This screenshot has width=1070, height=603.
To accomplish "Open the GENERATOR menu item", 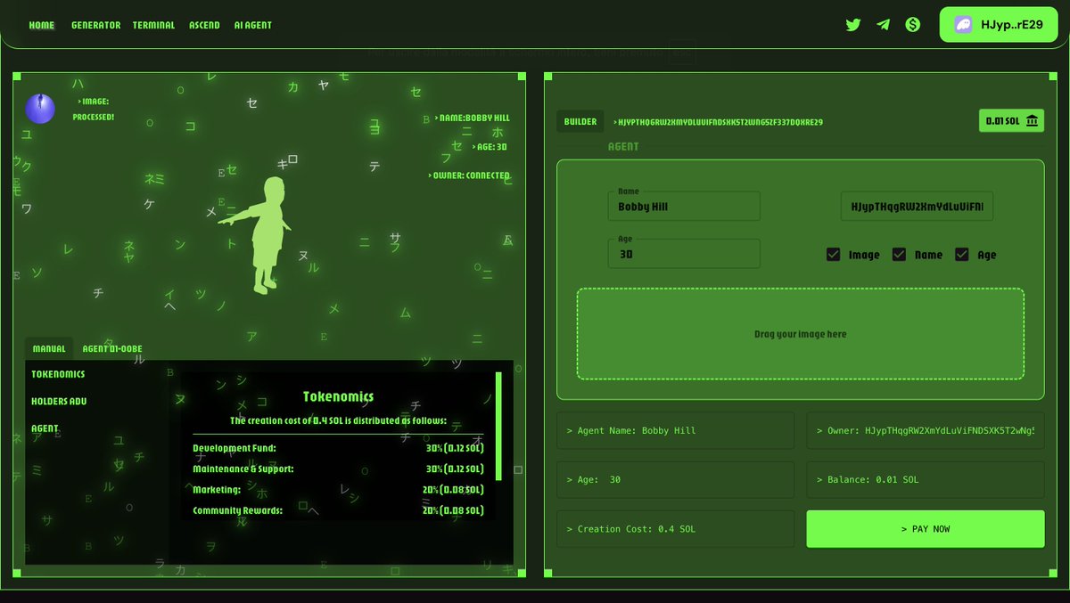I will click(95, 25).
